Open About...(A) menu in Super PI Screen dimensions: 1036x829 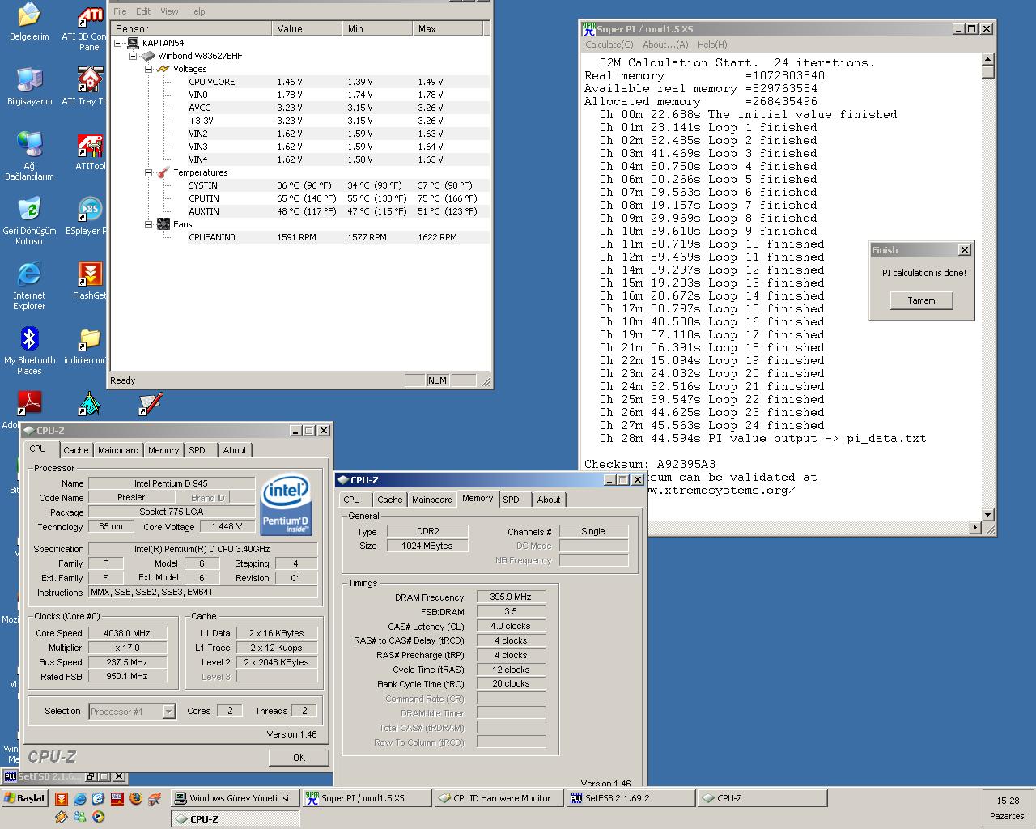click(665, 45)
